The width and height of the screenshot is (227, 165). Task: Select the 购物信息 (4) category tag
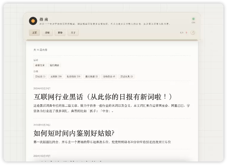point(108,77)
